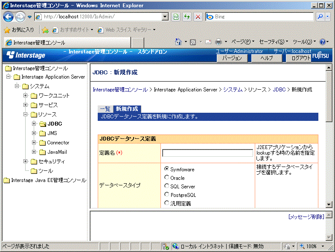Select the ツール folder icon
Image resolution: width=335 pixels, height=252 pixels.
pos(34,171)
